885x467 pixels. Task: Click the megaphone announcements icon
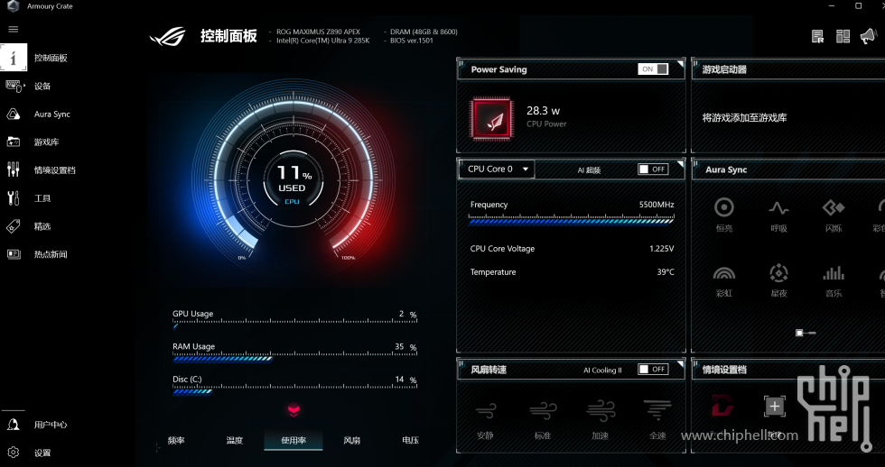[868, 37]
